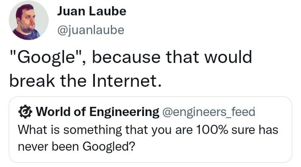
Task: Click the World of Engineering gear logo
Action: tap(26, 111)
